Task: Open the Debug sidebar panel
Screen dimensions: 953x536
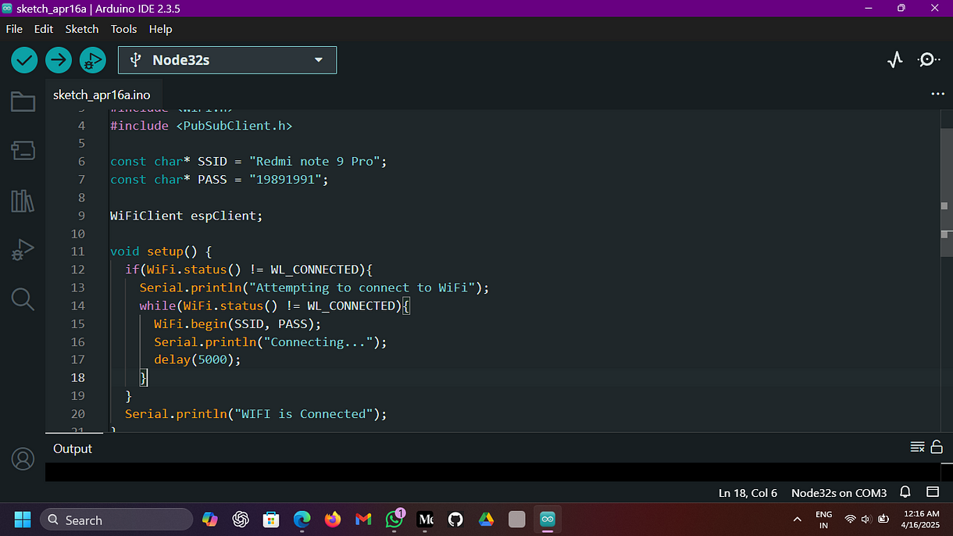Action: pyautogui.click(x=23, y=250)
